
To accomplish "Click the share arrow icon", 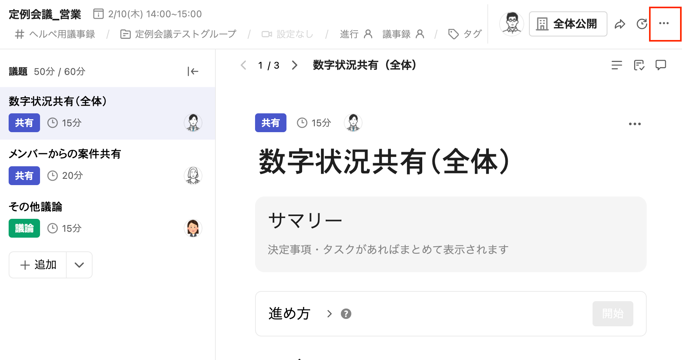I will pyautogui.click(x=620, y=24).
